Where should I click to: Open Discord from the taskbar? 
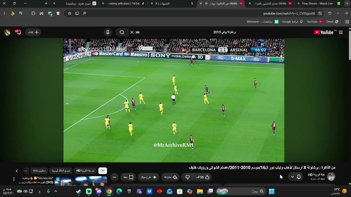(99, 191)
